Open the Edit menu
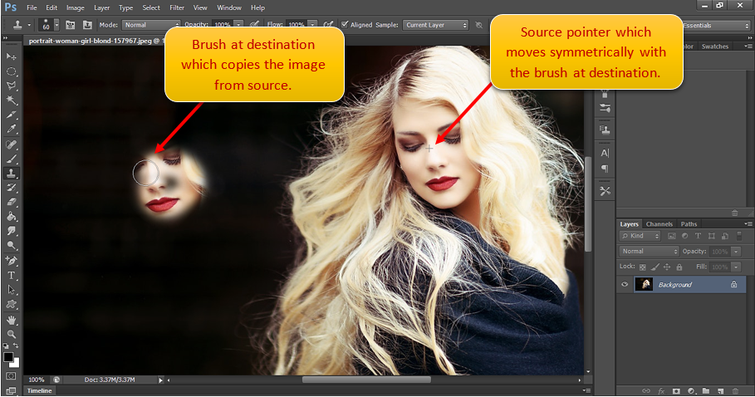 point(51,7)
